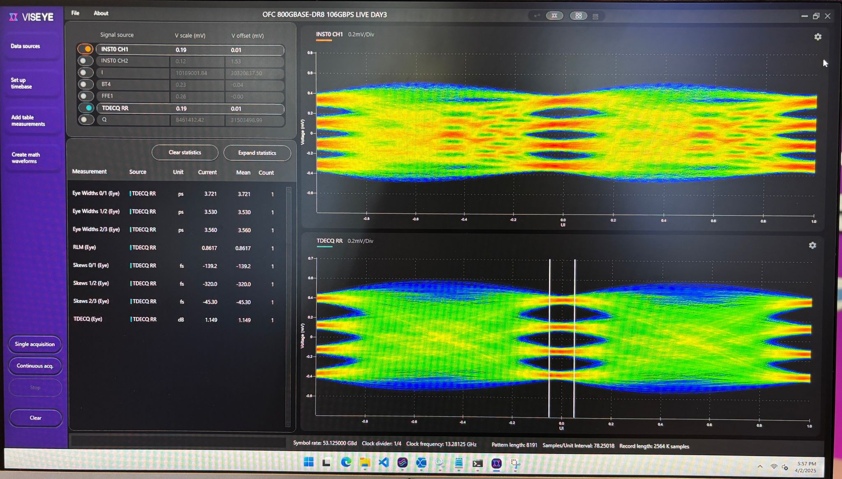Open settings gear for INST0 CH1 plot
842x479 pixels.
coord(818,37)
